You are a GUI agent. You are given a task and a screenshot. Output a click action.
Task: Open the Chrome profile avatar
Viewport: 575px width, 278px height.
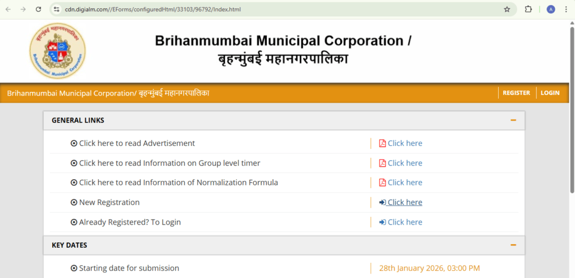(551, 10)
